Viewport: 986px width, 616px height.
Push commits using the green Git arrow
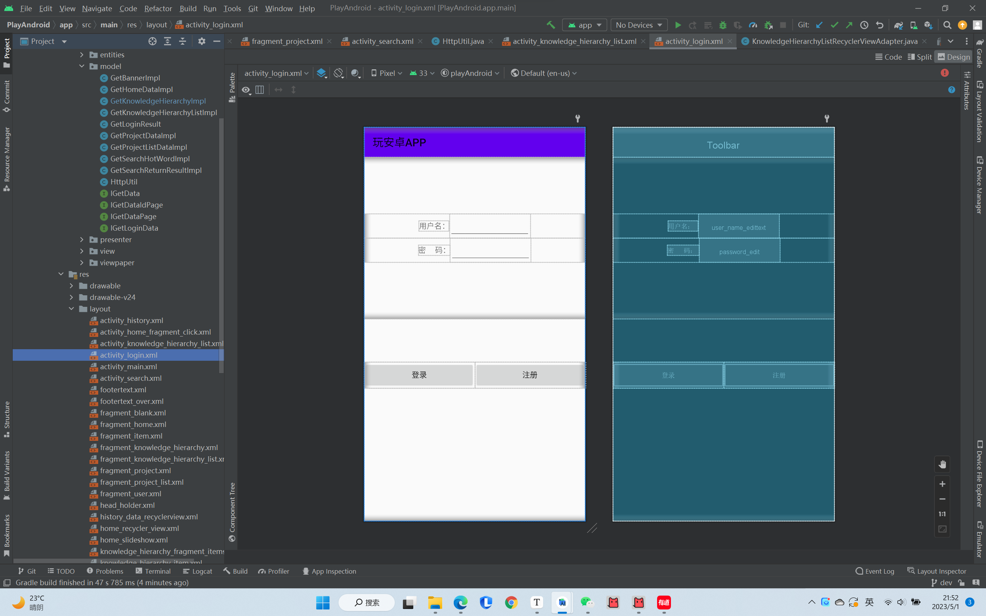tap(849, 25)
